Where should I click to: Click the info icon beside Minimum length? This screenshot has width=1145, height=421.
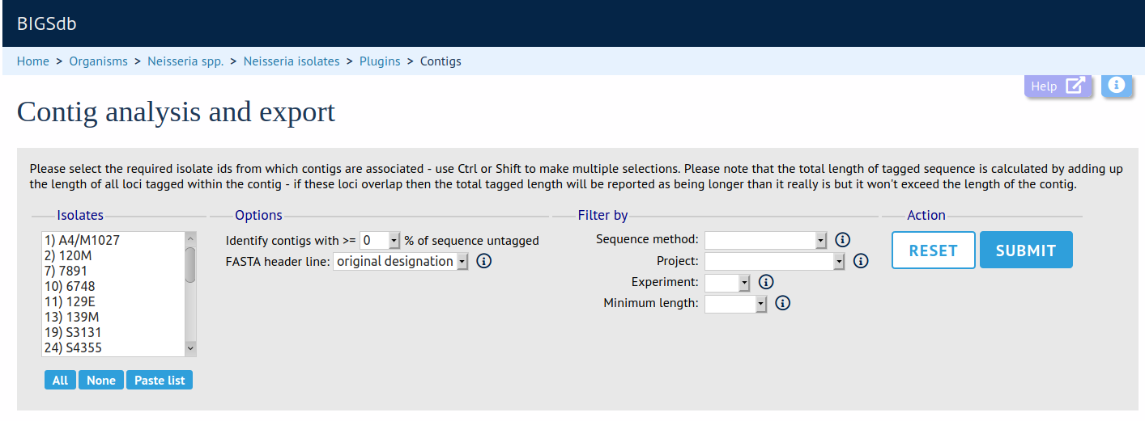783,303
